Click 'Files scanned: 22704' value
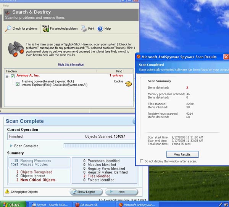The image size is (229, 207). 190,104
